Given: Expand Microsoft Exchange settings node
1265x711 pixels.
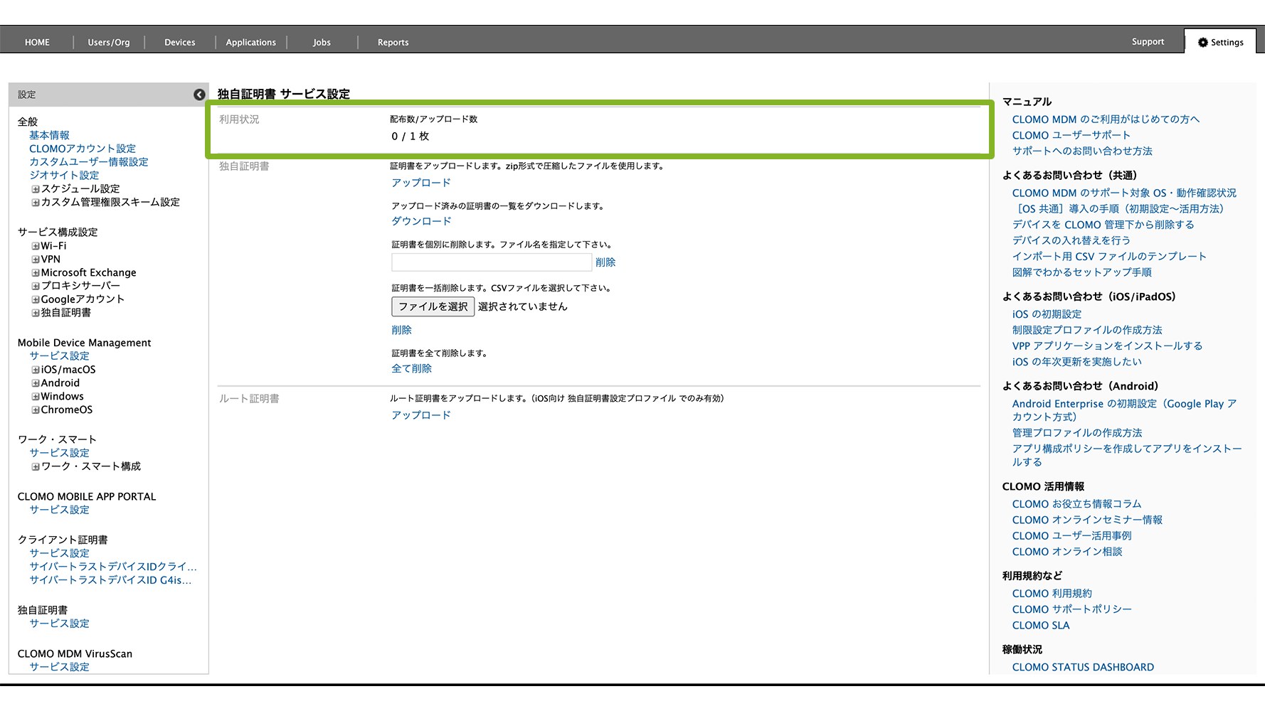Looking at the screenshot, I should pyautogui.click(x=36, y=273).
